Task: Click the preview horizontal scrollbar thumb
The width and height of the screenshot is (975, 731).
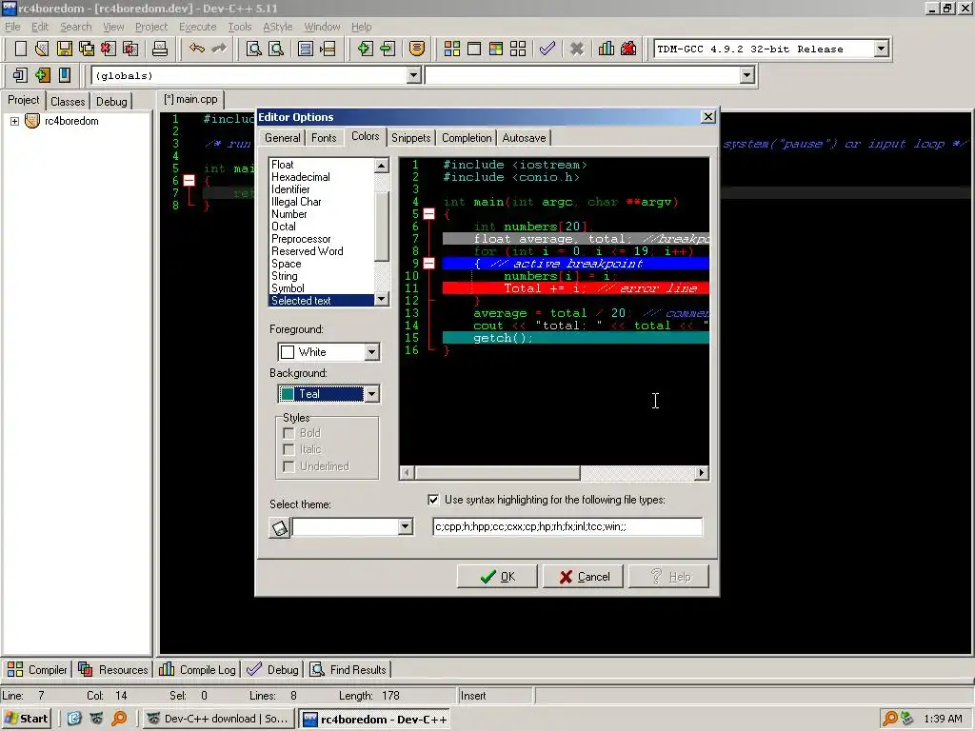Action: point(497,473)
